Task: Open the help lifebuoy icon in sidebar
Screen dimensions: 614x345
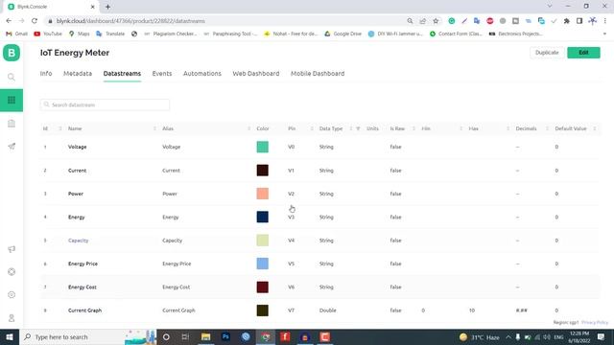Action: (12, 272)
